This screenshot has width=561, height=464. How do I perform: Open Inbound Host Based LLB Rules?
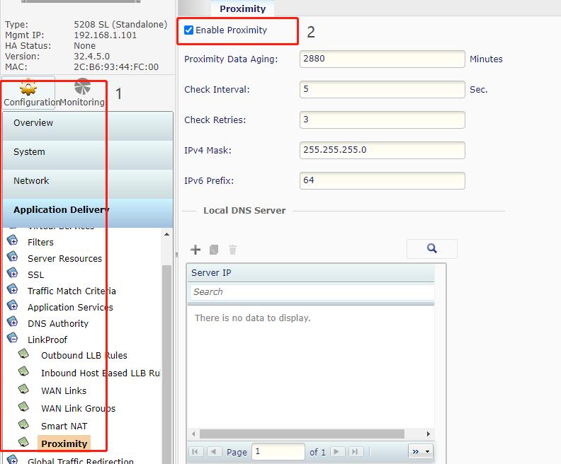click(x=101, y=373)
